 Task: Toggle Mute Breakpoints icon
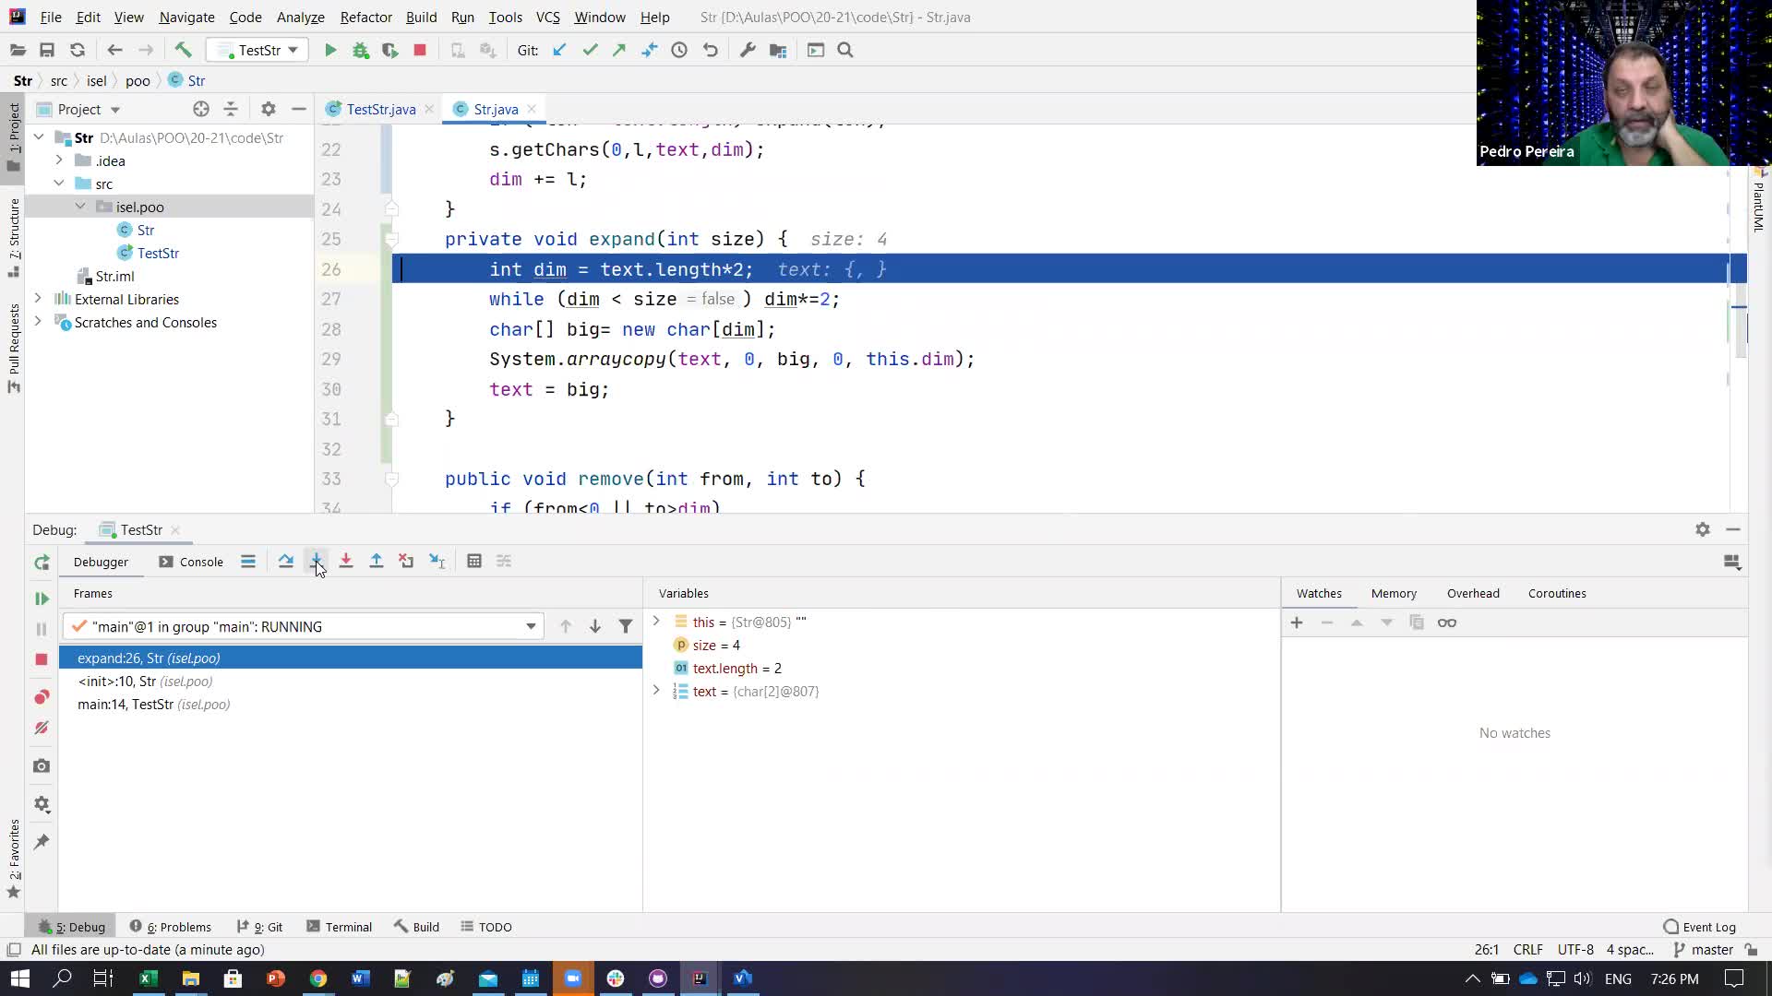point(42,728)
